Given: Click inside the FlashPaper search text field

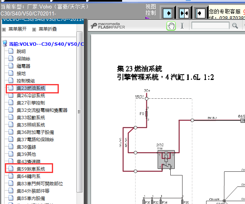Looking at the screenshot, I should coord(210,25).
